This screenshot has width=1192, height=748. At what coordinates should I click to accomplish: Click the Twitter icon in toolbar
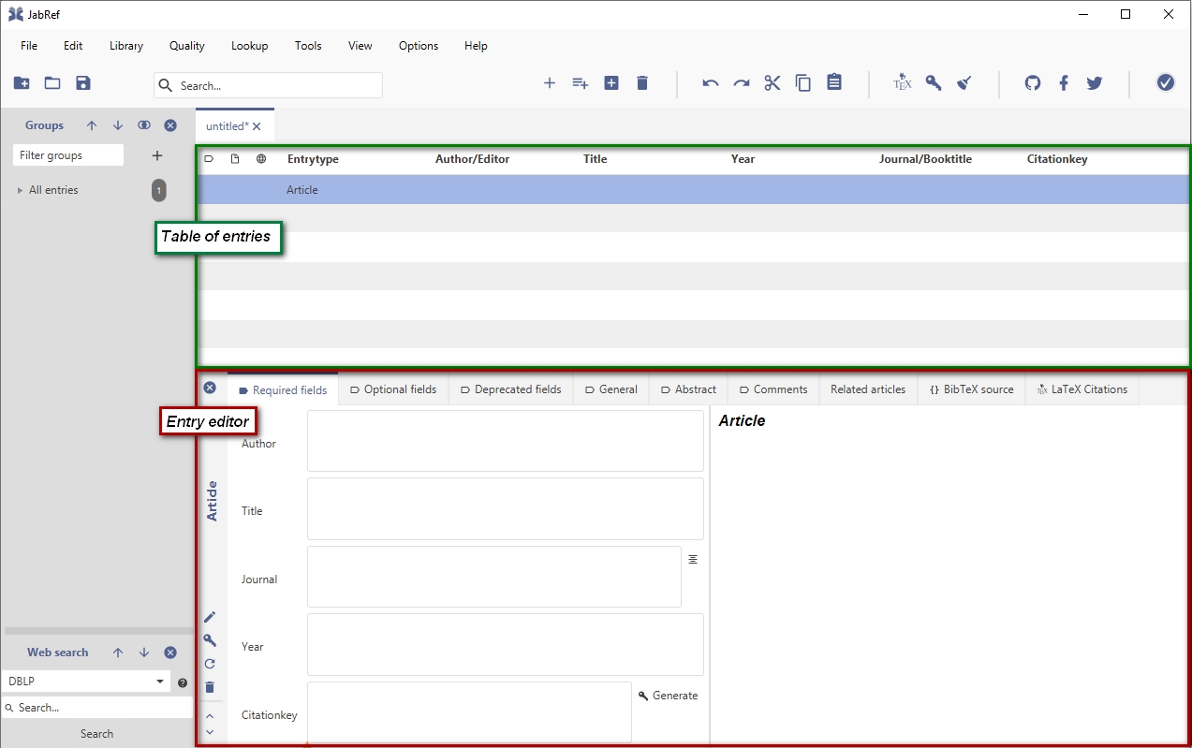(1095, 83)
